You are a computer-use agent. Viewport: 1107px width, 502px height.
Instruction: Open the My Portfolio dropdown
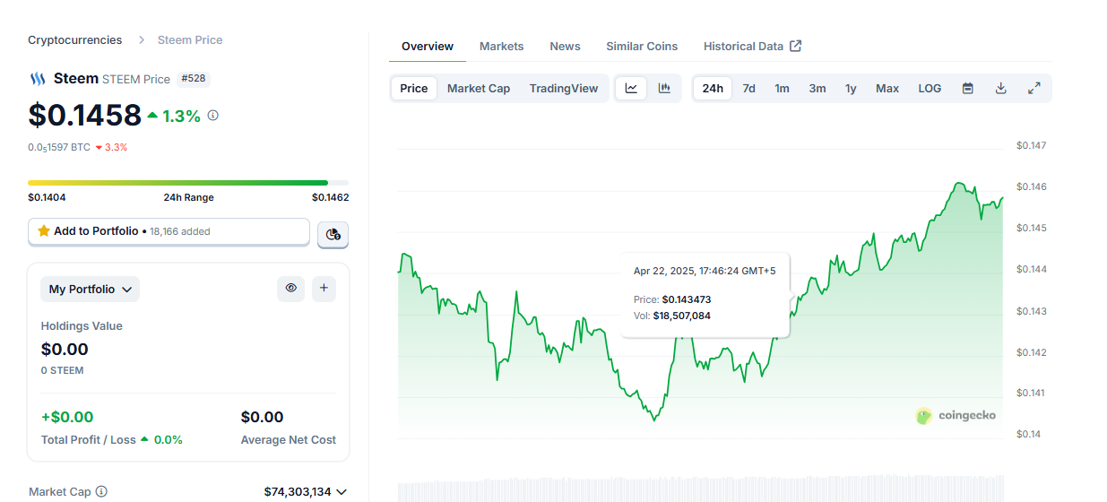click(90, 290)
